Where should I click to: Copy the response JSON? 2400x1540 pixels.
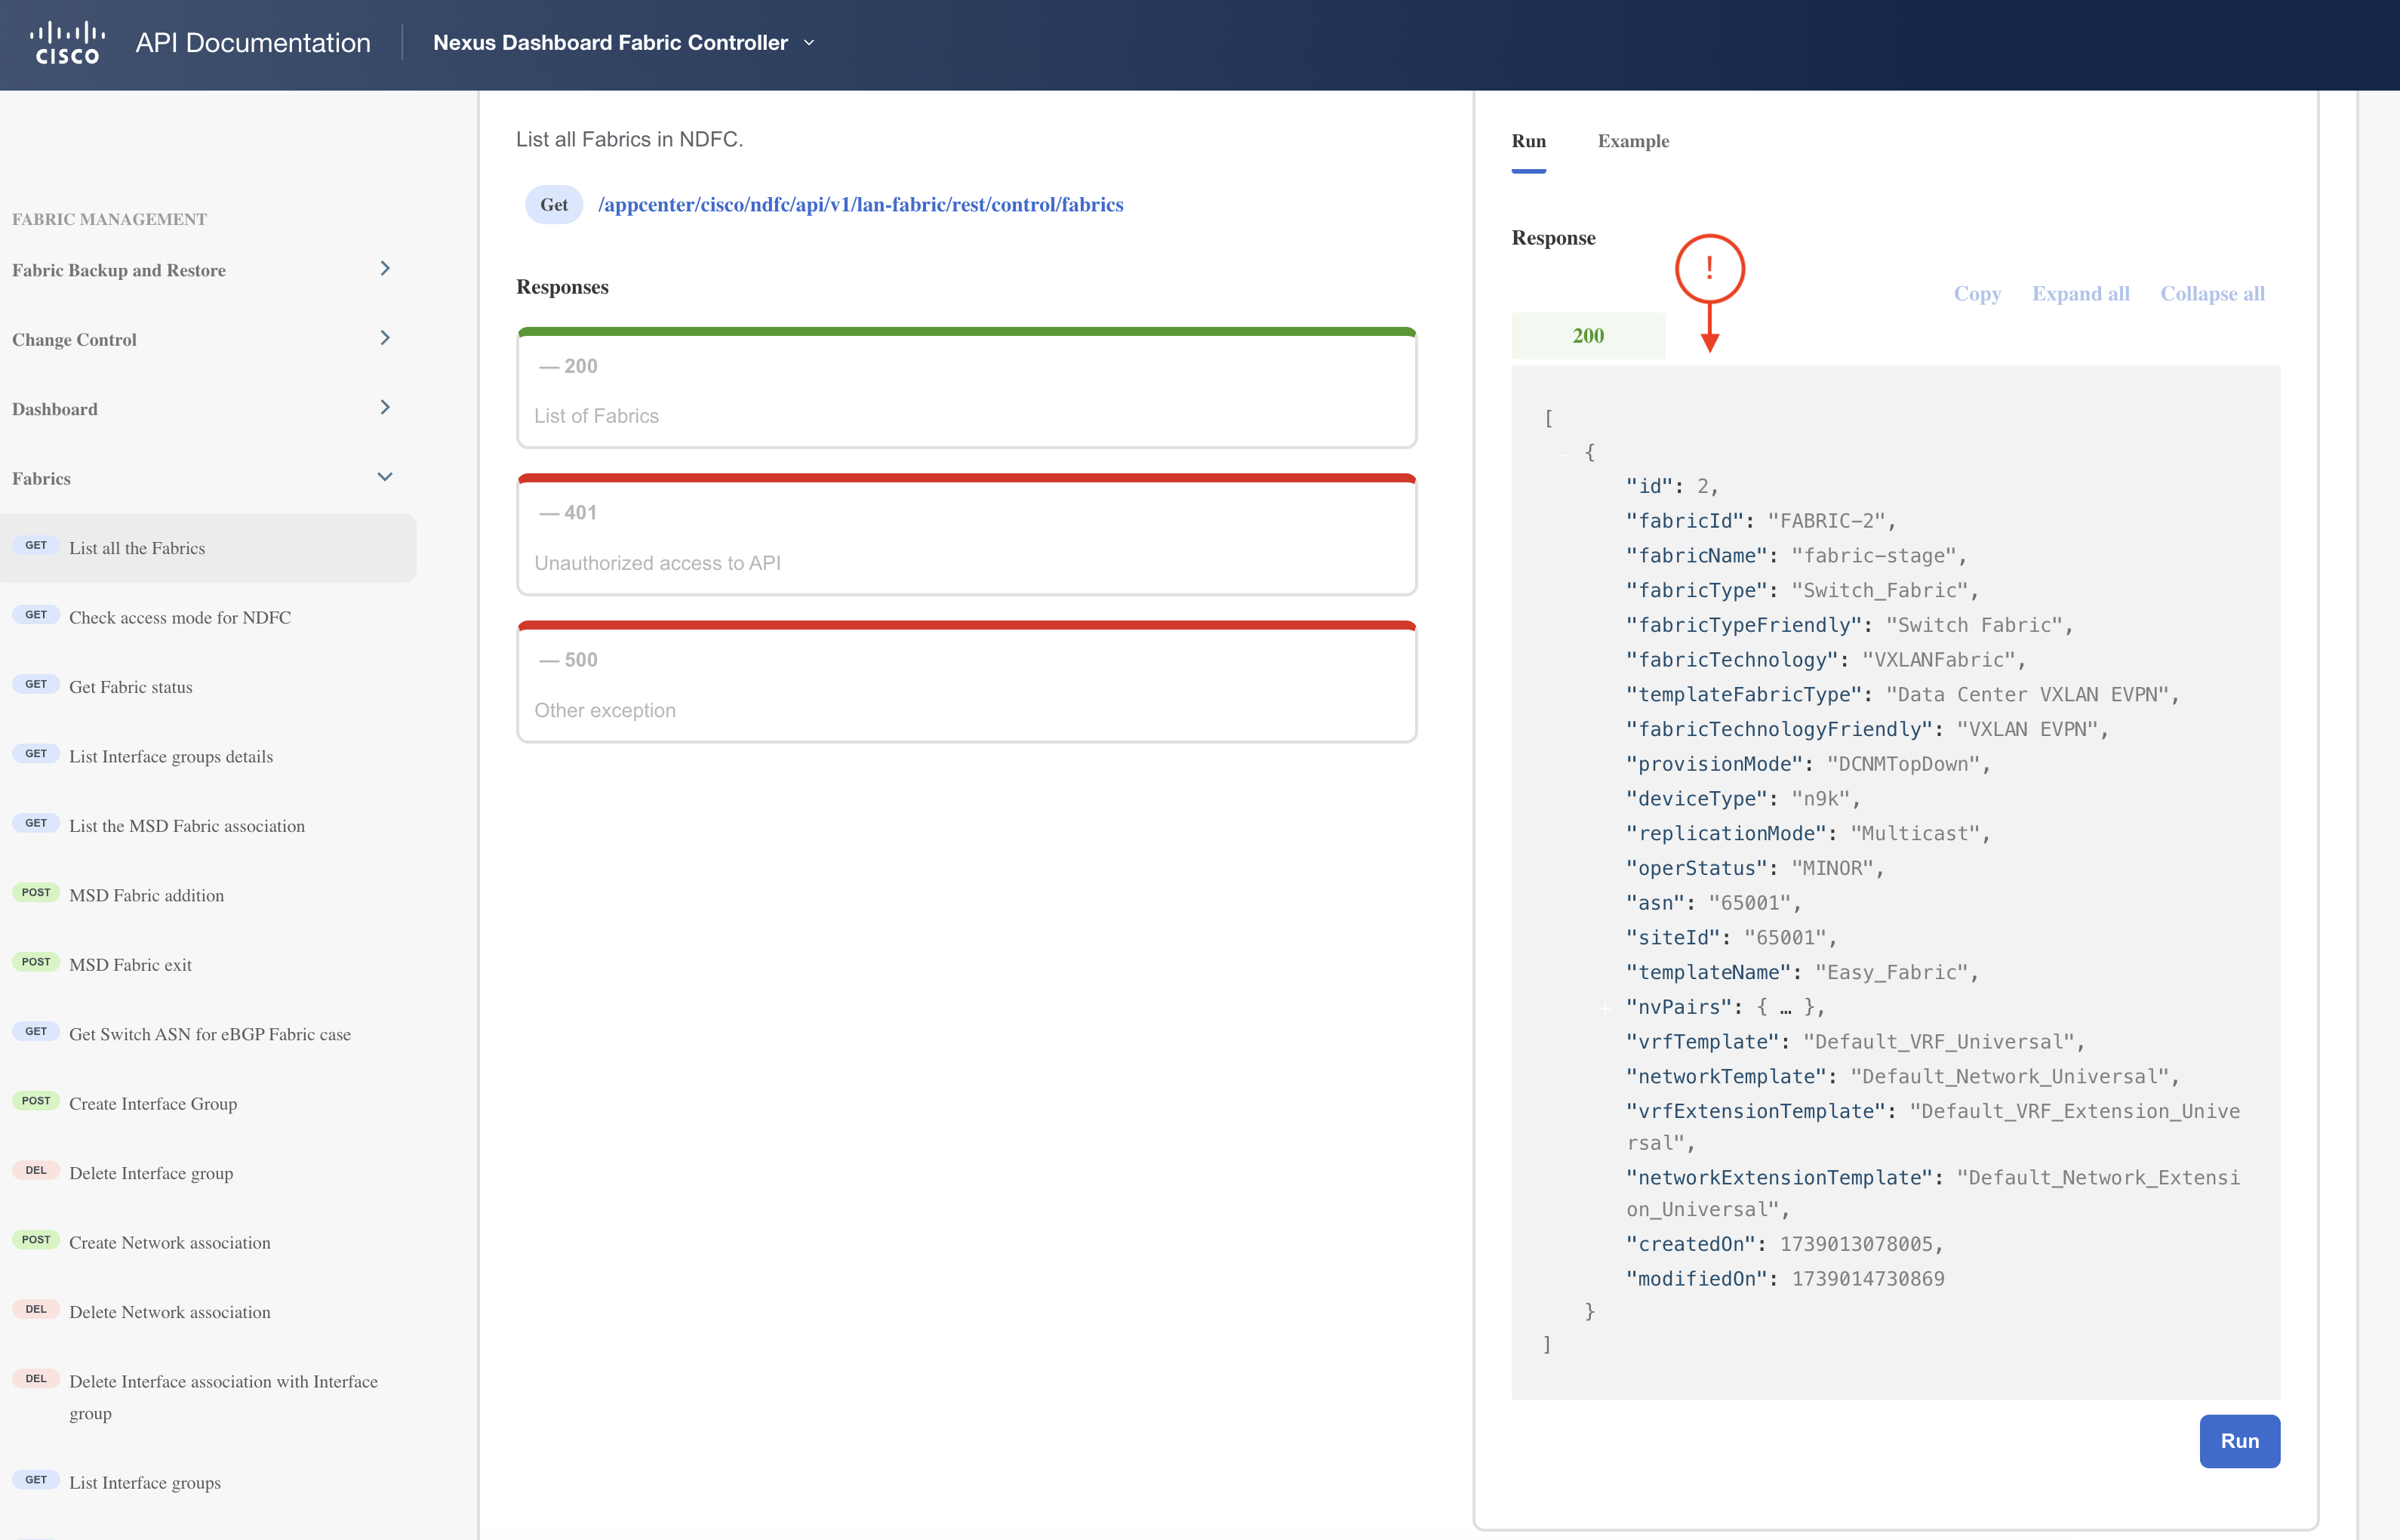(x=1977, y=294)
